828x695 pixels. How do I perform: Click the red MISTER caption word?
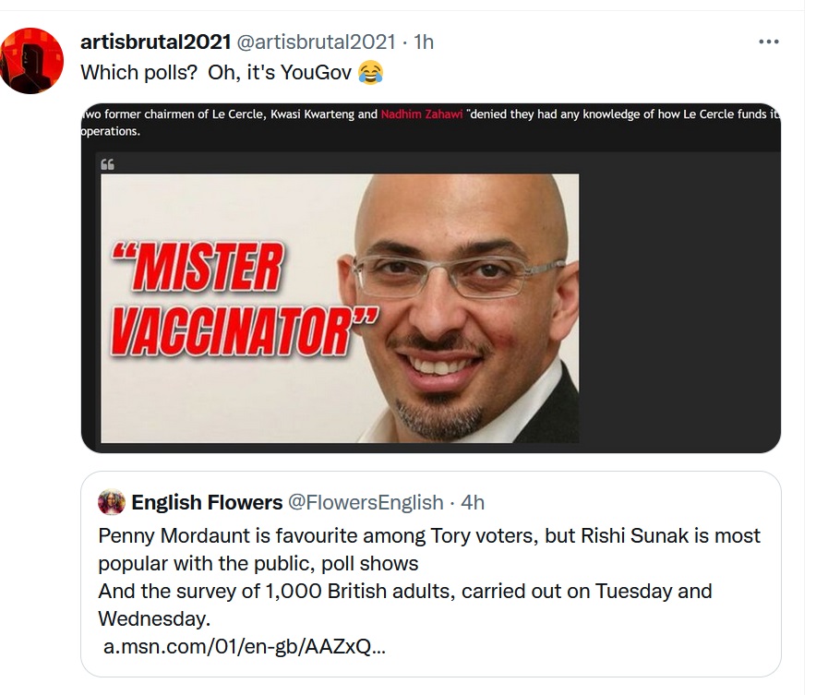pos(198,268)
